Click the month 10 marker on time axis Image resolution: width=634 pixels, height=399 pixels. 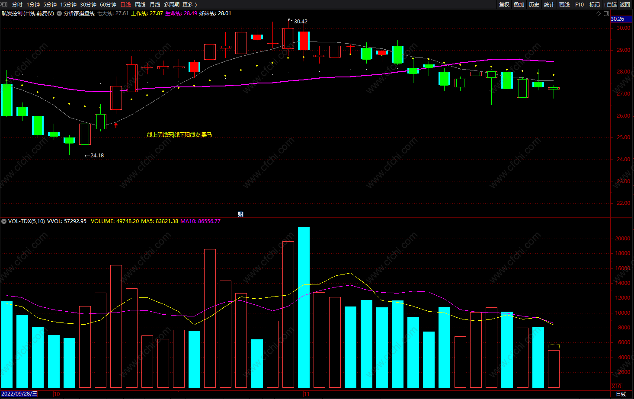(x=57, y=394)
